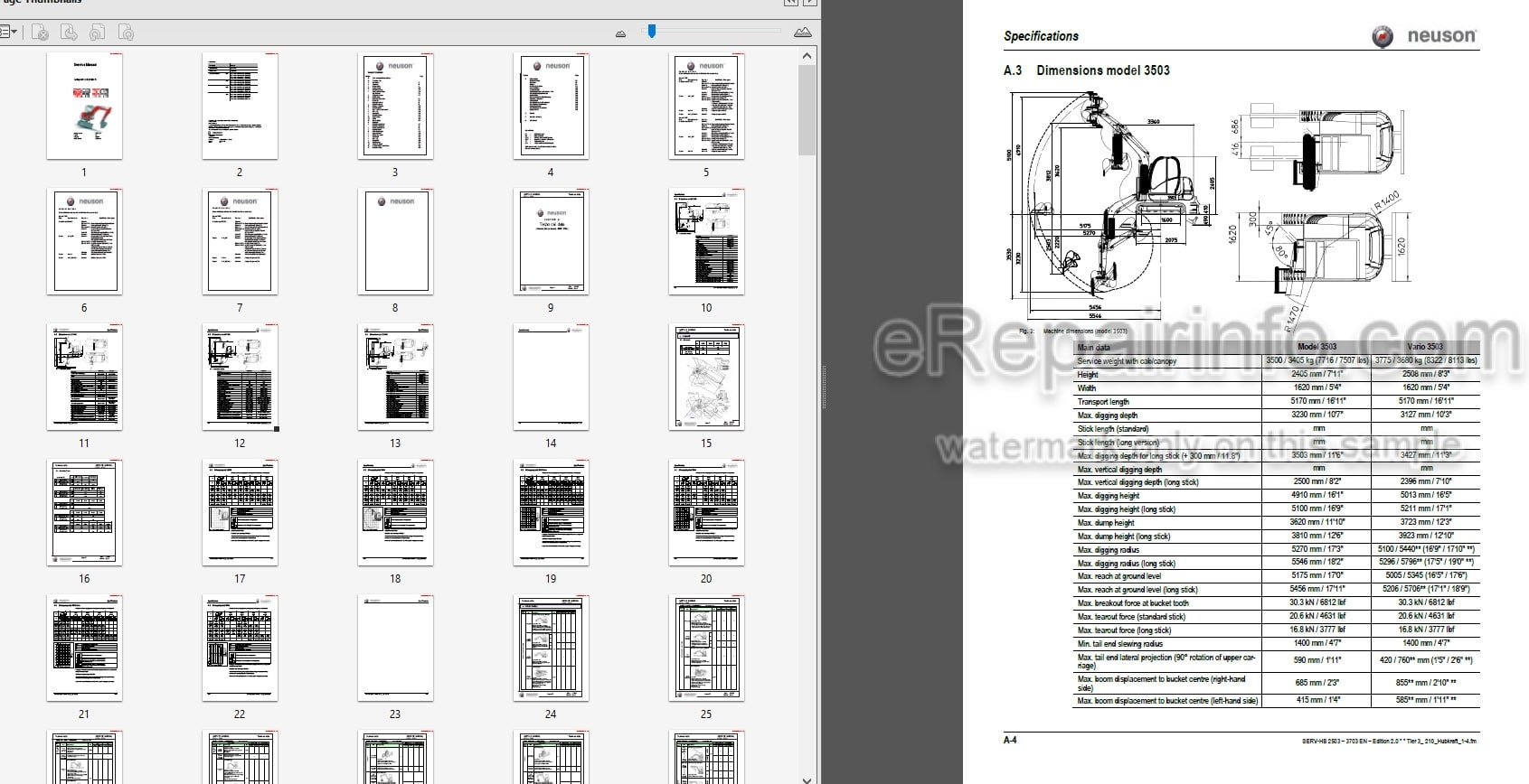Click the thumbnails vertical scrollbar thumb
1529x784 pixels.
(x=807, y=108)
